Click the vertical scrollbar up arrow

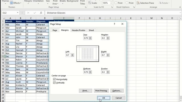pyautogui.click(x=181, y=18)
